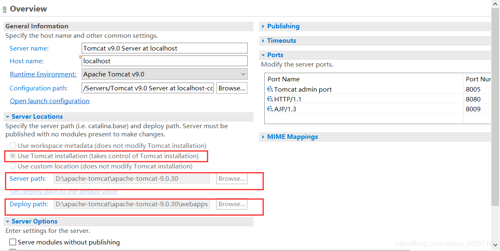Screen dimensions: 500x251
Task: Expand the Timeouts section
Action: point(263,41)
